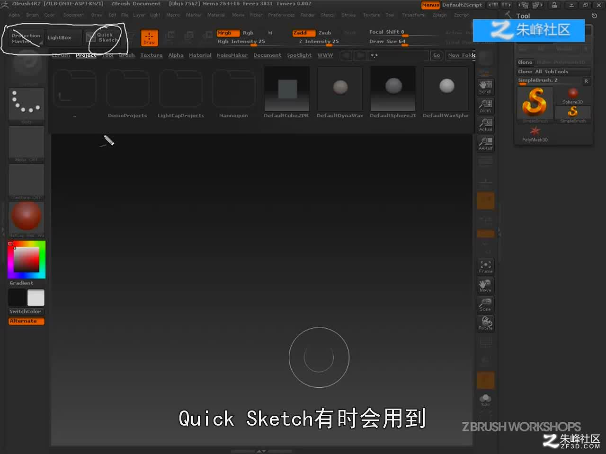The width and height of the screenshot is (606, 454).
Task: Open the Alpha menu
Action: tap(14, 15)
